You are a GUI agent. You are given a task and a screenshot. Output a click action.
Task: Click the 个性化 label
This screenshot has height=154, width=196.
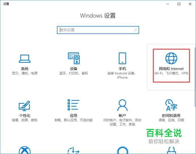pos(25,115)
